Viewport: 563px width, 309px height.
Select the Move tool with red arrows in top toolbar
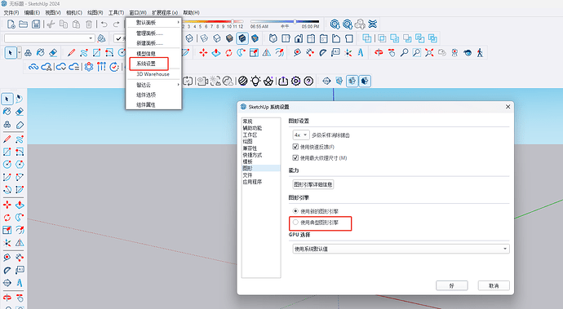pyautogui.click(x=203, y=53)
